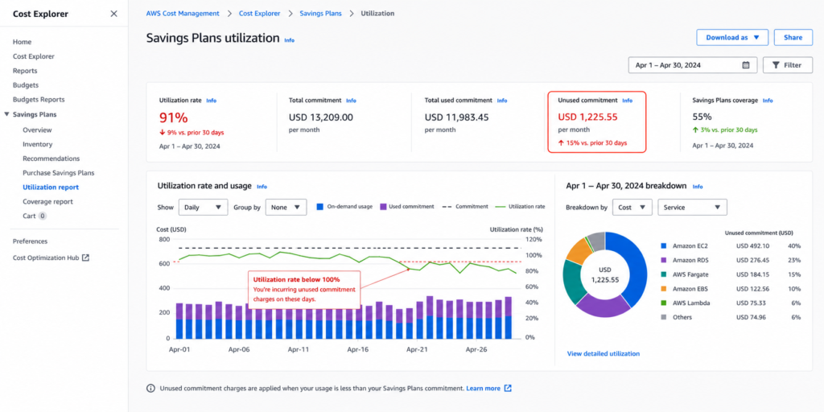824x412 pixels.
Task: Open Cost Optimization Hub external link
Action: click(51, 258)
